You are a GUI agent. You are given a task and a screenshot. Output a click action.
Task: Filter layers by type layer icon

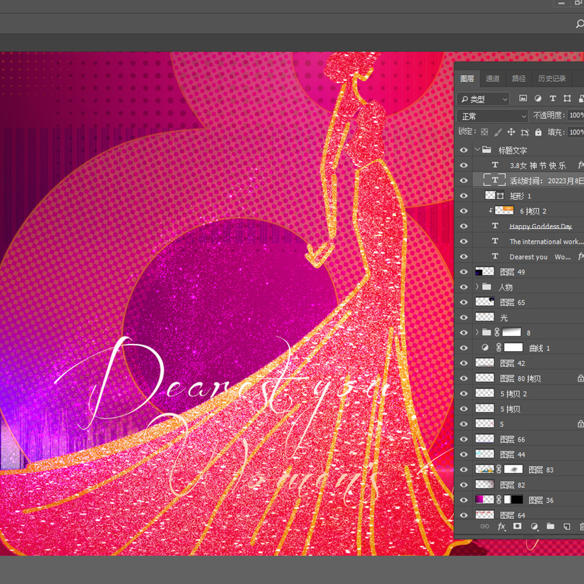pyautogui.click(x=552, y=99)
